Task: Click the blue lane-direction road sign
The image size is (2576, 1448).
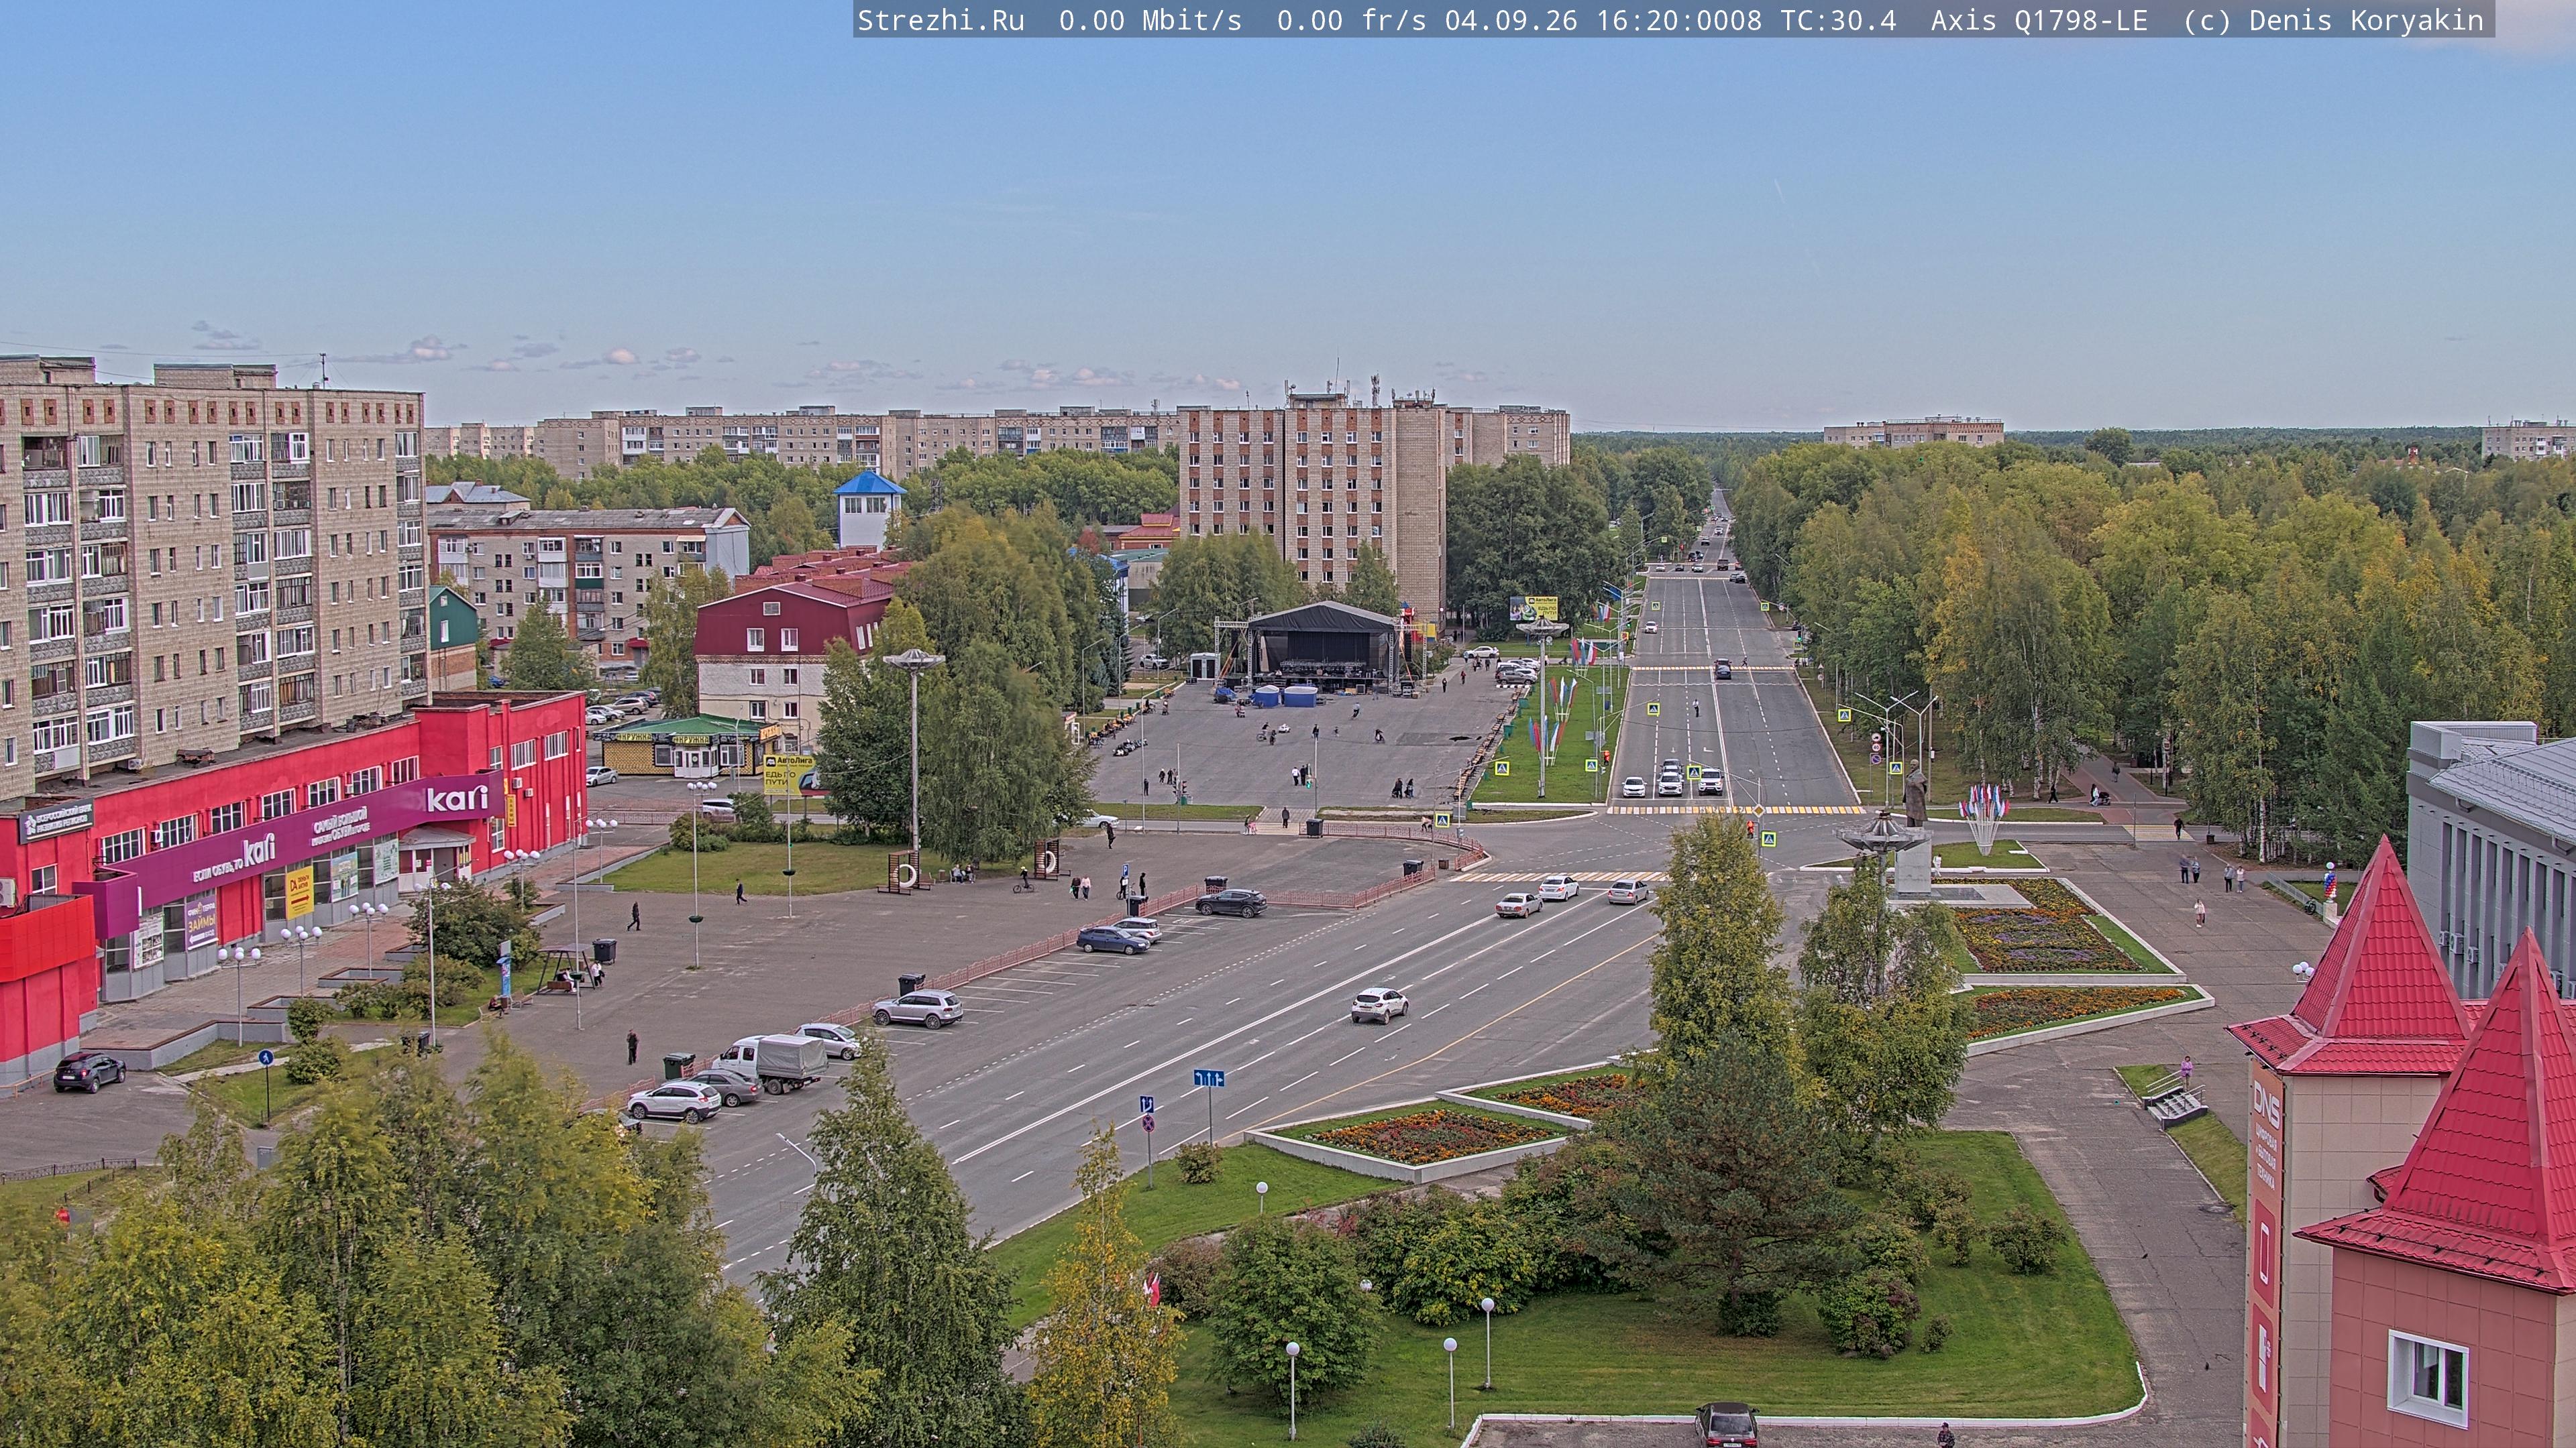Action: (x=1208, y=1078)
